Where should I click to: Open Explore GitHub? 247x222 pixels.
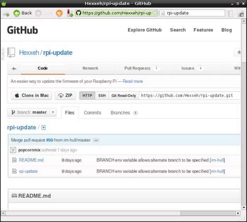coord(145,30)
